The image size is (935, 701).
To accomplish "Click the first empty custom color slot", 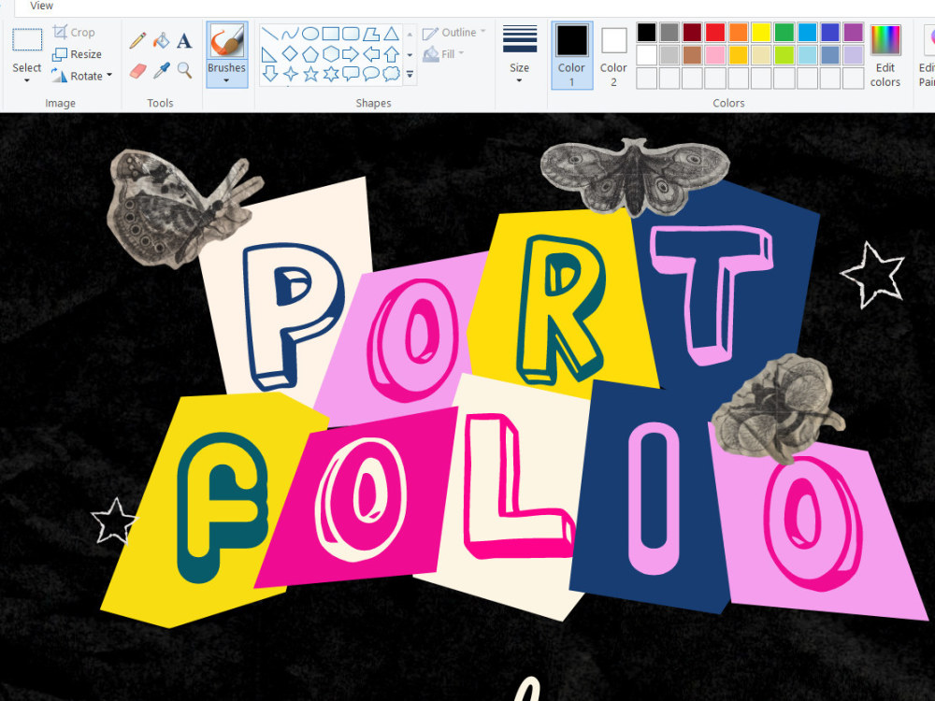I will (x=646, y=78).
